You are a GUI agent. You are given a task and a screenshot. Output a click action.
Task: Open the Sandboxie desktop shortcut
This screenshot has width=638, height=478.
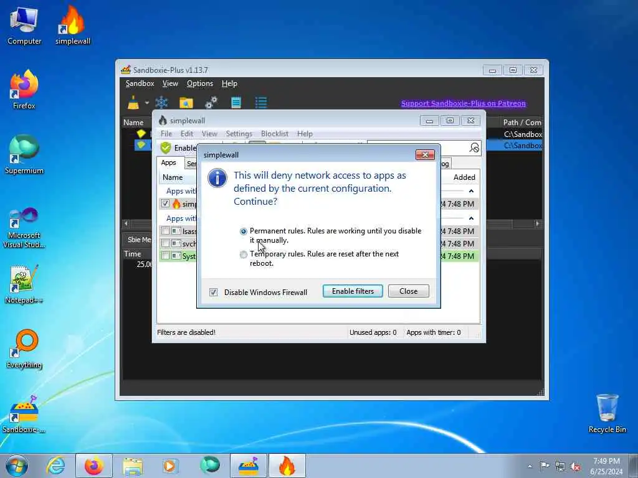(x=24, y=414)
